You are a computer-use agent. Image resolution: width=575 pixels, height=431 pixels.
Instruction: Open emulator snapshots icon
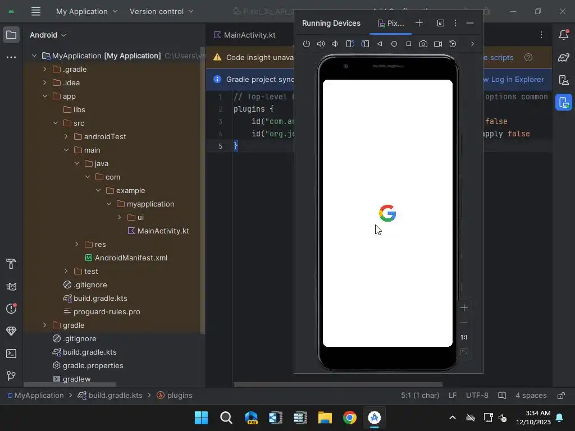pyautogui.click(x=453, y=44)
